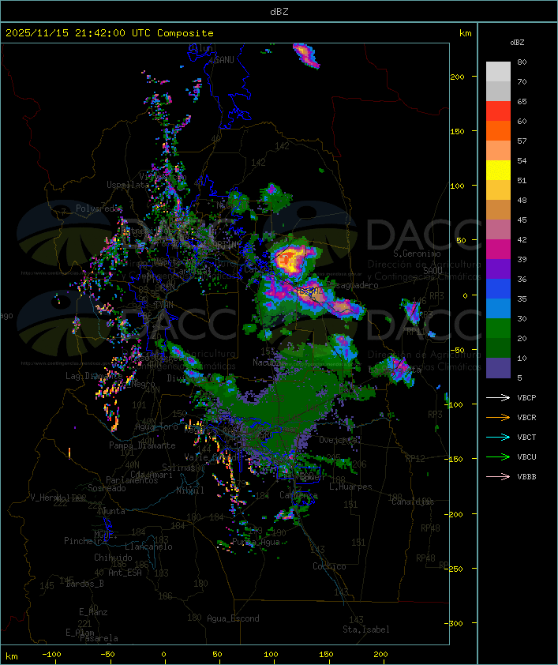Pick the blue 35 dBZ legend color

(498, 289)
